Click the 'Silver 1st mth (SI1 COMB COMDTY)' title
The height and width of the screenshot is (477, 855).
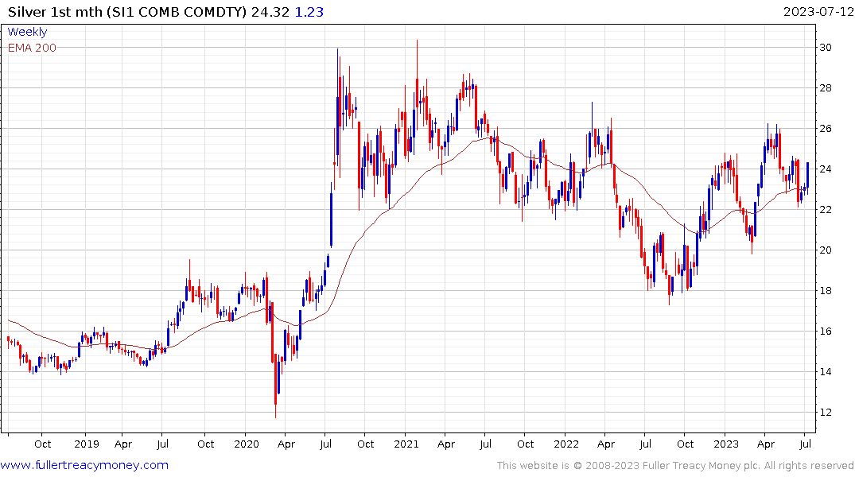click(x=127, y=12)
